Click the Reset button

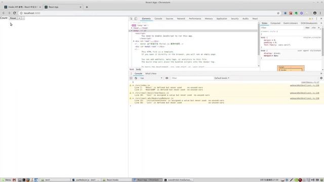pyautogui.click(x=13, y=18)
